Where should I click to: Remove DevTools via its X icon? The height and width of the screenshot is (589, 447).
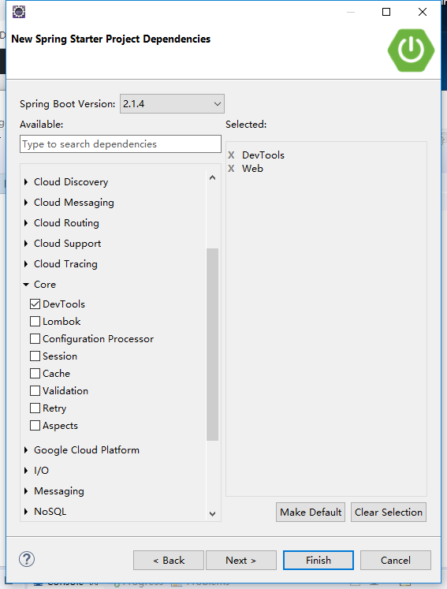pos(231,155)
